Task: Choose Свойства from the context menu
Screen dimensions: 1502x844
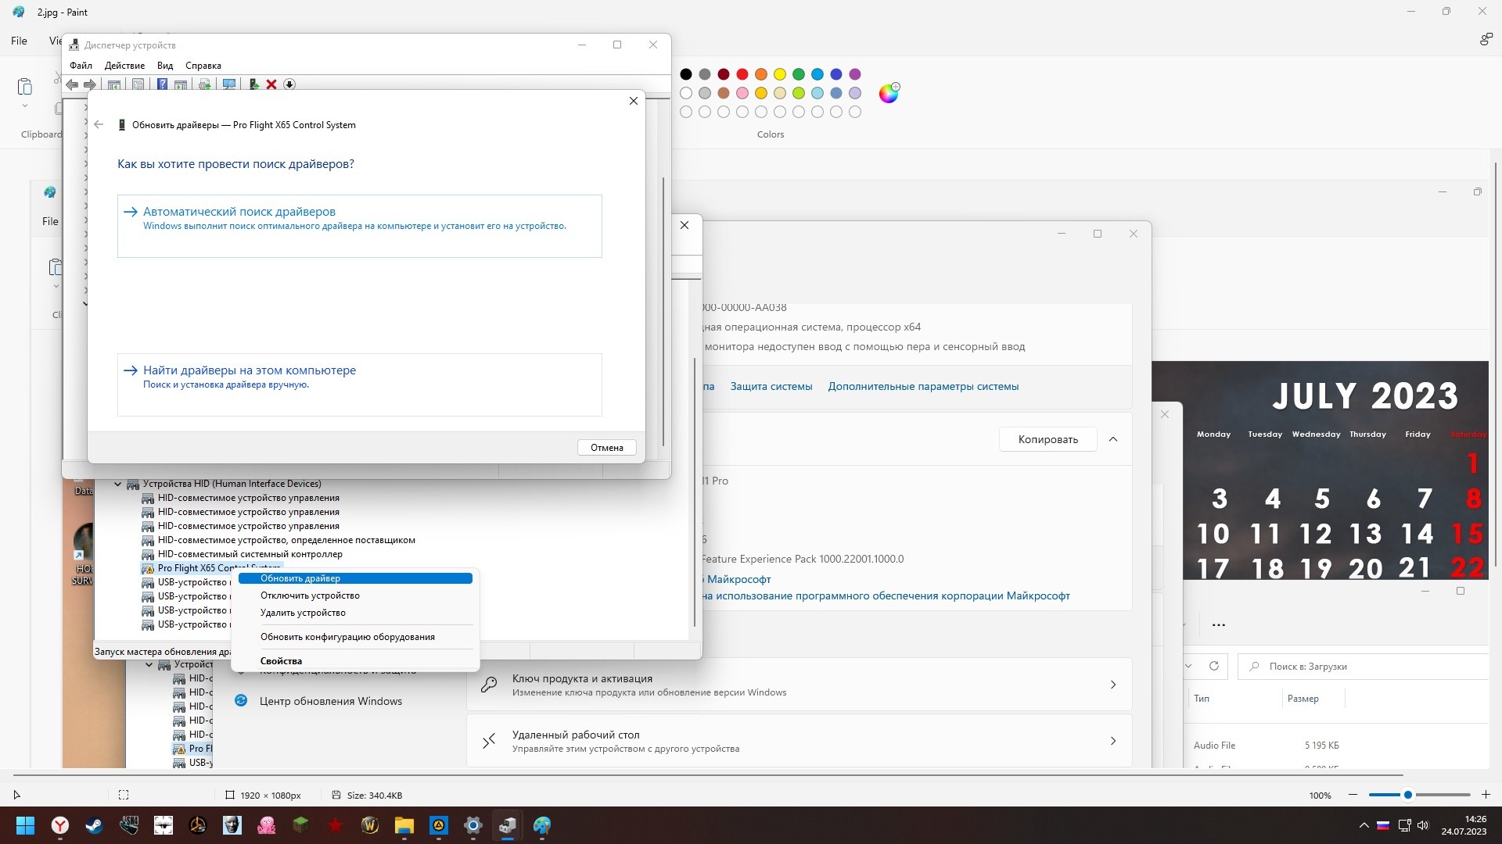Action: pyautogui.click(x=281, y=661)
